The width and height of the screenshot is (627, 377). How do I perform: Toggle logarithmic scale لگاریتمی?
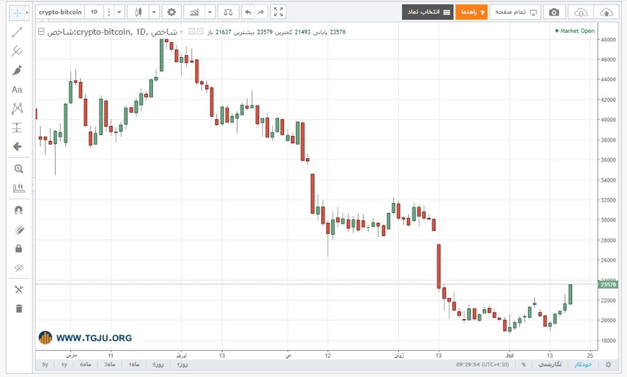click(550, 365)
